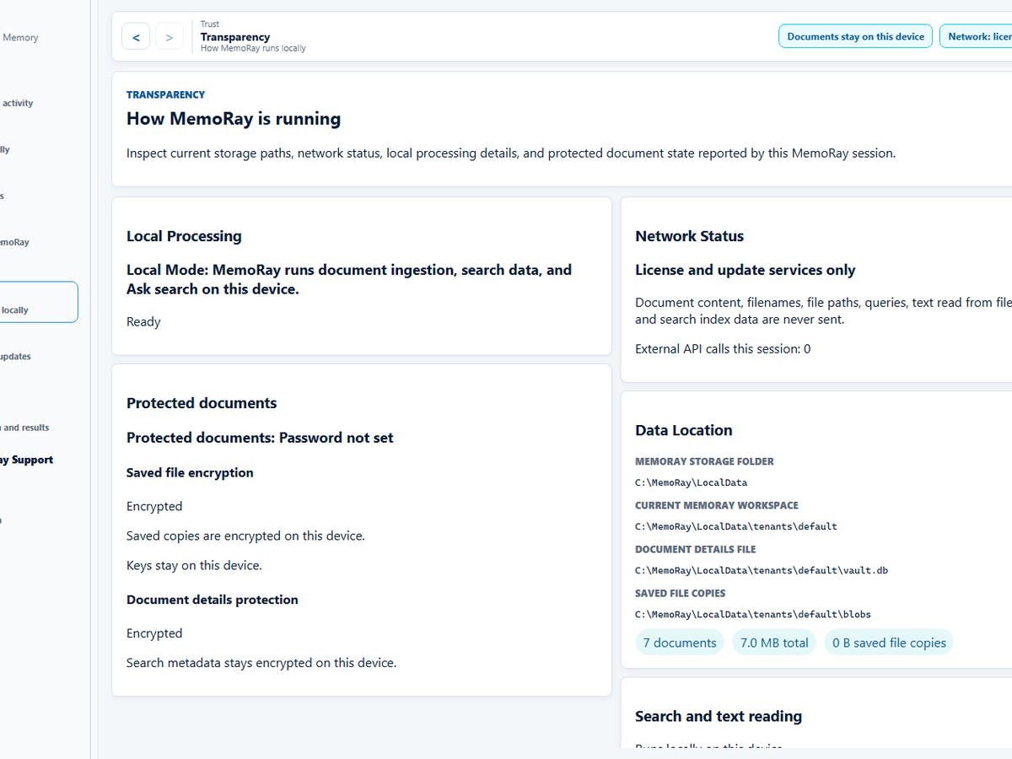Click the path ending in 'tenants\default'
The height and width of the screenshot is (759, 1012).
(x=736, y=526)
